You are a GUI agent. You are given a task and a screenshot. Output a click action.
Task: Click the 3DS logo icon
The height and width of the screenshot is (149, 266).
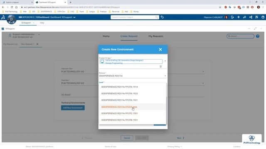click(3, 17)
